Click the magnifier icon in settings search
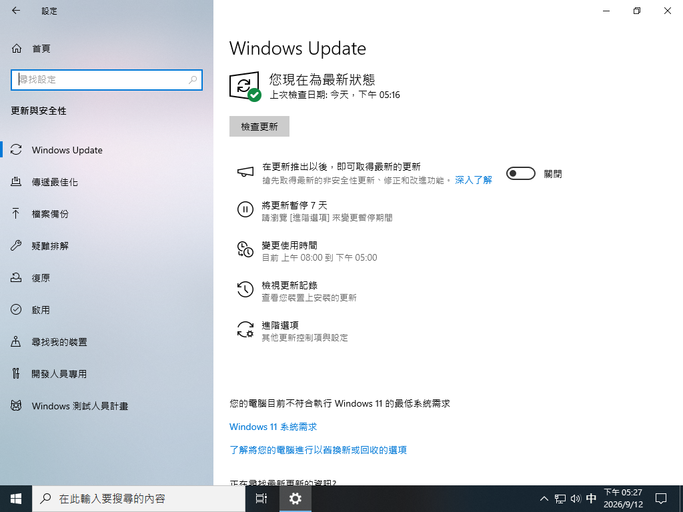Image resolution: width=683 pixels, height=512 pixels. pyautogui.click(x=193, y=80)
